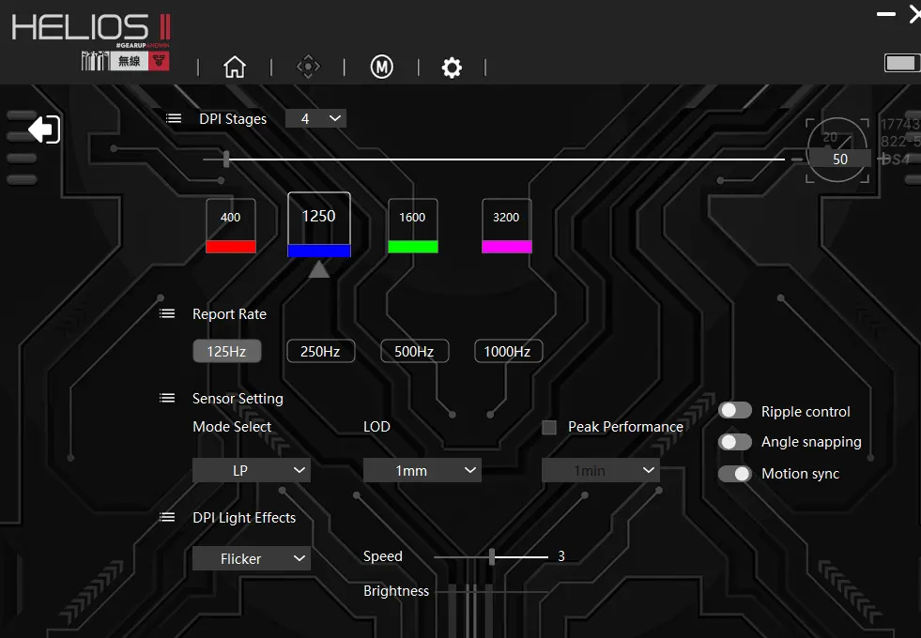Screen dimensions: 921x638
Task: Click the Speed value 3
Action: [x=561, y=555]
